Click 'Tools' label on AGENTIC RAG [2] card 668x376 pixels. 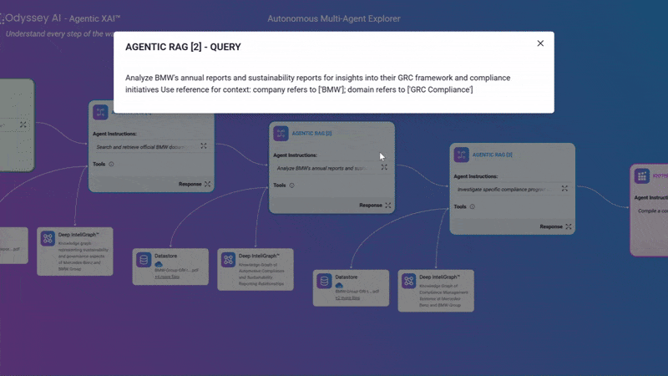click(280, 185)
